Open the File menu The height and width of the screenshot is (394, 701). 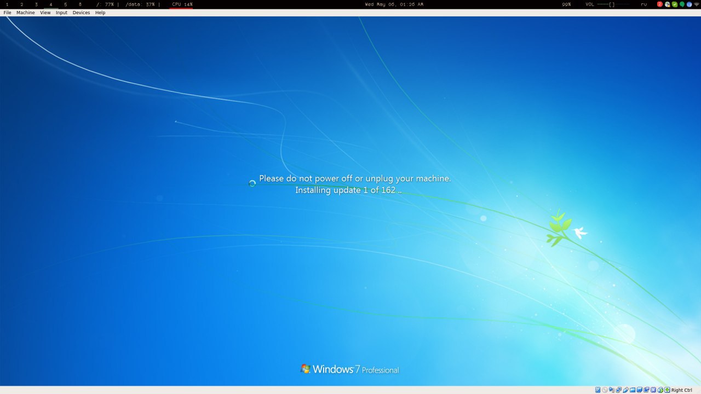click(x=7, y=13)
